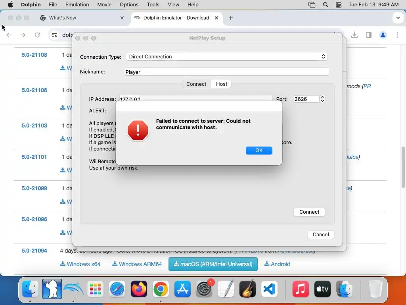Open the Connection Type dropdown

[226, 56]
